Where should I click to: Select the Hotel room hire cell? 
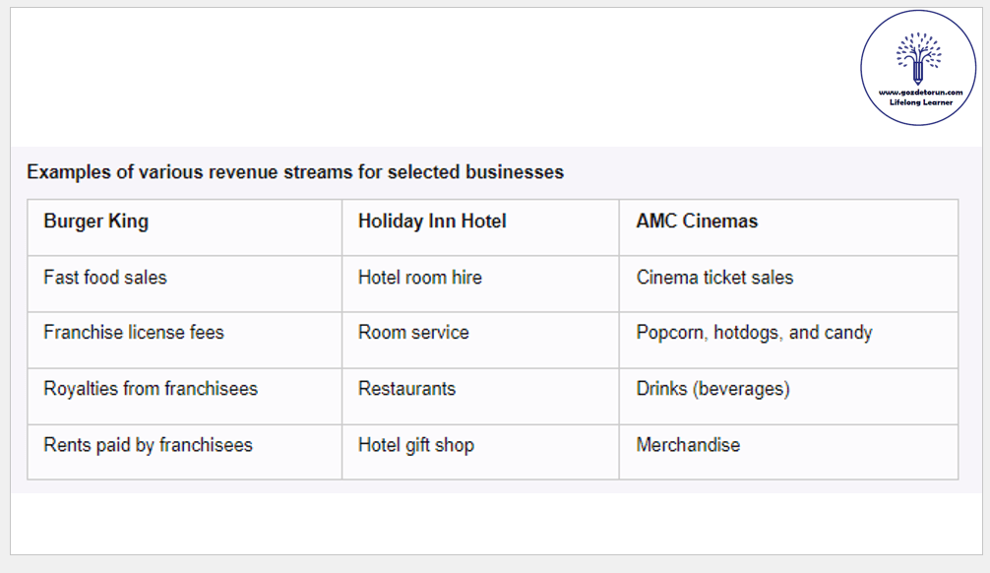click(x=420, y=278)
